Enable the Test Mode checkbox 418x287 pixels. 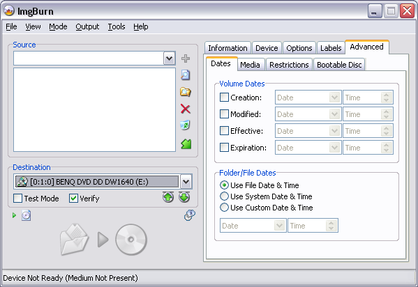click(18, 199)
